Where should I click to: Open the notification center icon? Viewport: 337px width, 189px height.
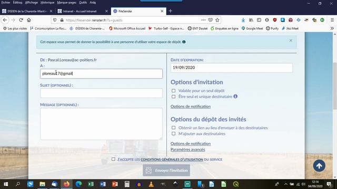coord(329,184)
